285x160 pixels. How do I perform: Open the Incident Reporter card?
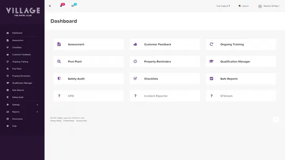pyautogui.click(x=165, y=96)
